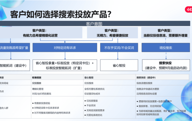Screen dimensions: 192x121
Task: Click 仅投搜索 in the 标准投放 column
Action: 37,83
